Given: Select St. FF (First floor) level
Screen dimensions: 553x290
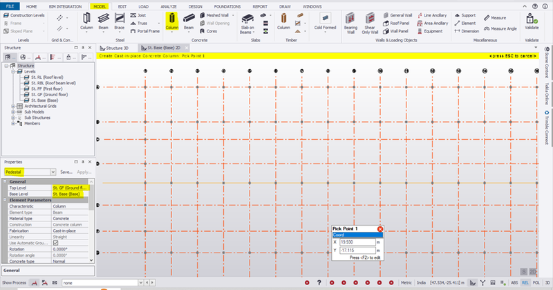Looking at the screenshot, I should tap(46, 89).
